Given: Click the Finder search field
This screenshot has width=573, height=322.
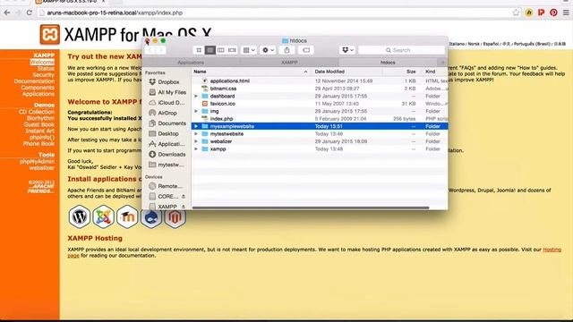Looking at the screenshot, I should click(401, 50).
